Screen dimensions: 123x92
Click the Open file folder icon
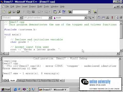[10, 12]
